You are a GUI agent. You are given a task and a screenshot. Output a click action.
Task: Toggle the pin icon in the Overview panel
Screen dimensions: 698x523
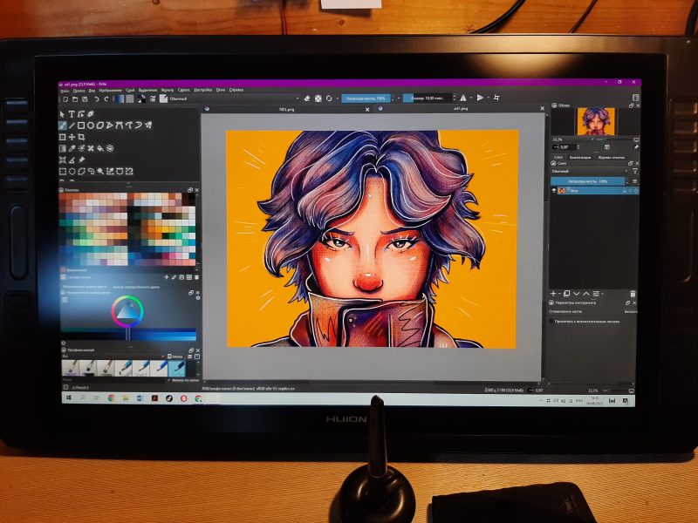pyautogui.click(x=636, y=147)
